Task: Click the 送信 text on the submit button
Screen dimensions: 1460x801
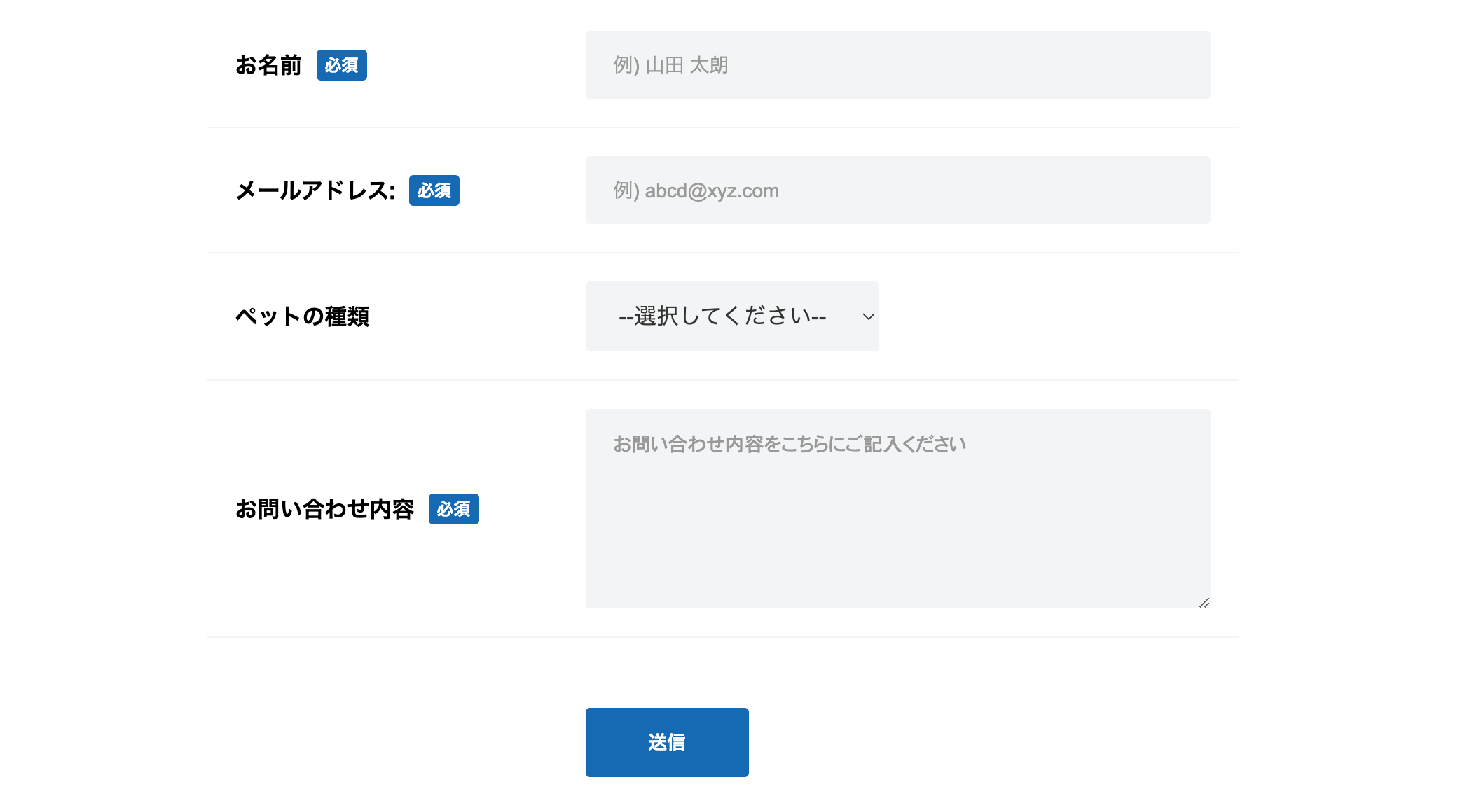Action: tap(667, 742)
